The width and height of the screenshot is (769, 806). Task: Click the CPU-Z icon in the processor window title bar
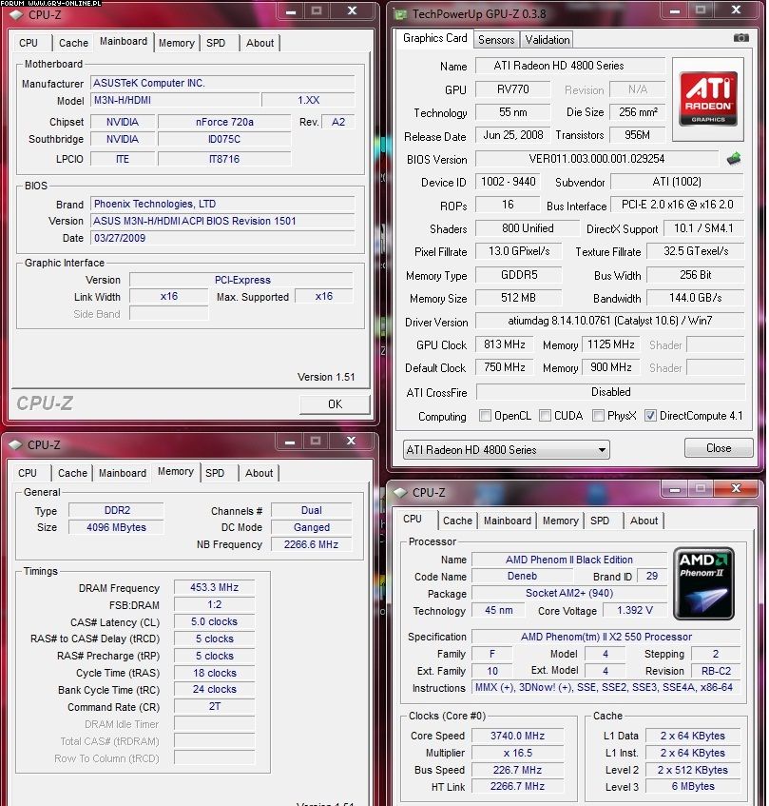point(400,492)
